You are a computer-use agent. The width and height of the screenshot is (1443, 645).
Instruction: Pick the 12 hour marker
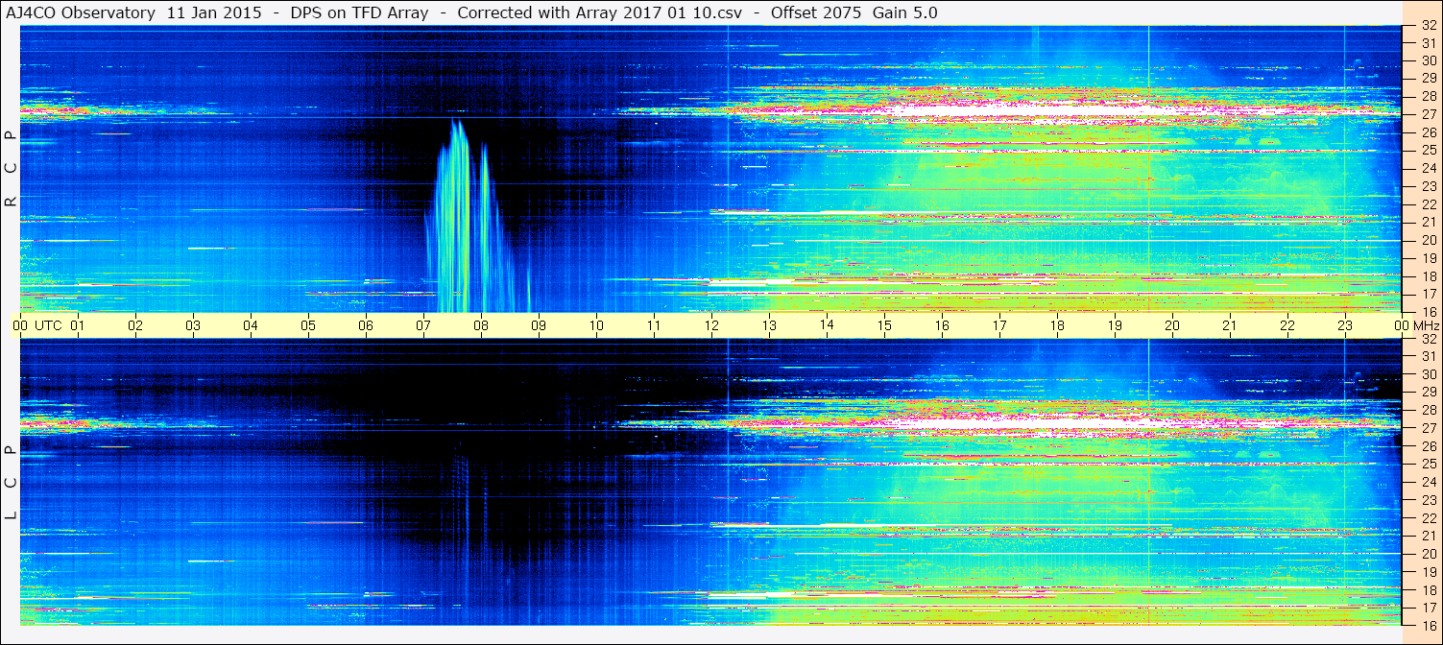pyautogui.click(x=711, y=325)
